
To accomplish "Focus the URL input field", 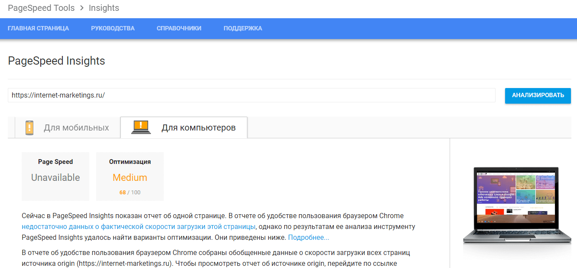I will click(x=251, y=95).
